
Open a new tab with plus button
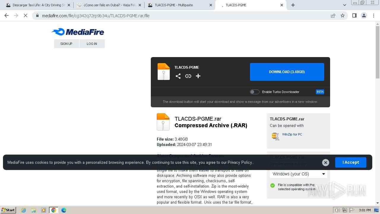pos(293,5)
